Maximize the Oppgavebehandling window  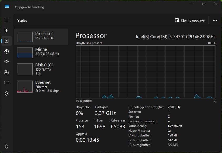pos(203,4)
